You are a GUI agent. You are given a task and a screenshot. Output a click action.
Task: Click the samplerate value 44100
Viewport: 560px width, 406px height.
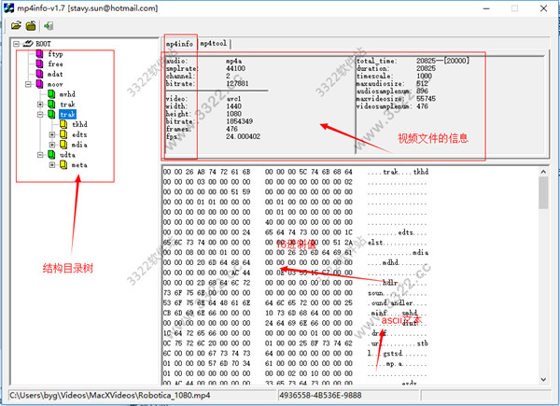(235, 68)
